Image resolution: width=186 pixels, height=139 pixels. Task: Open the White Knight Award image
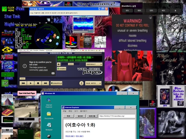tap(171, 69)
